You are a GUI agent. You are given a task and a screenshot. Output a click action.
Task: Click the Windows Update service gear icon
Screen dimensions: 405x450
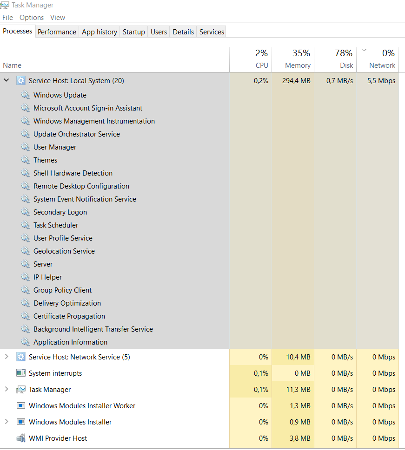pos(26,95)
